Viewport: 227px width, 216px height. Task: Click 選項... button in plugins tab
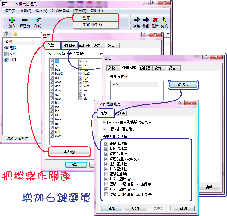pos(183,85)
